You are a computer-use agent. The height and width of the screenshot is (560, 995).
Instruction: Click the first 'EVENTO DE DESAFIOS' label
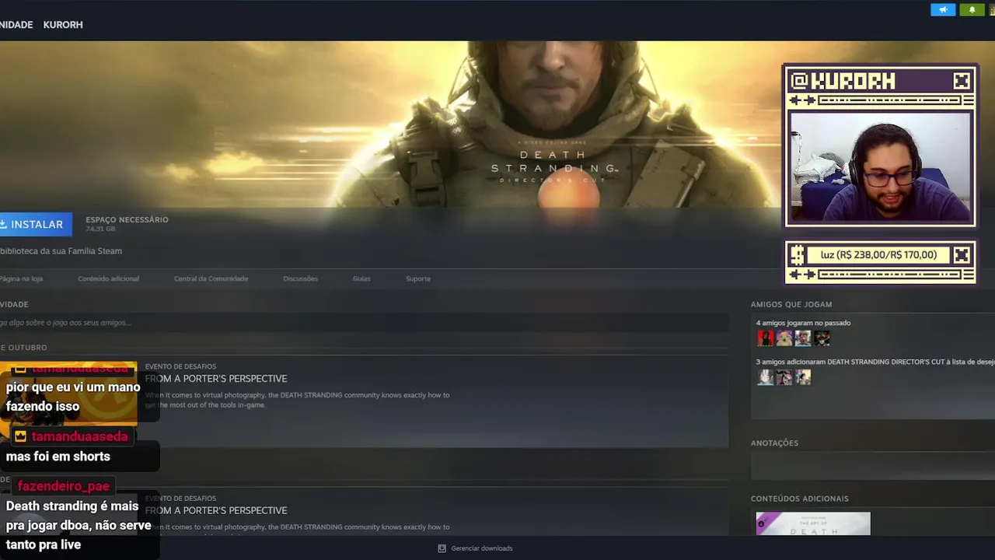point(180,366)
